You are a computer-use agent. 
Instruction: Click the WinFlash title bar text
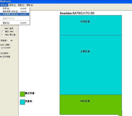[5, 1]
